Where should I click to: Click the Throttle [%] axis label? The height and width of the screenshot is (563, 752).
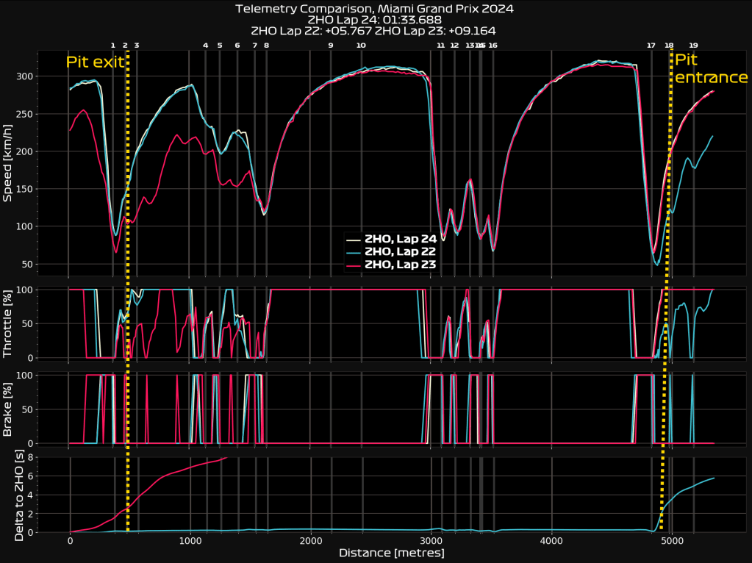click(9, 323)
